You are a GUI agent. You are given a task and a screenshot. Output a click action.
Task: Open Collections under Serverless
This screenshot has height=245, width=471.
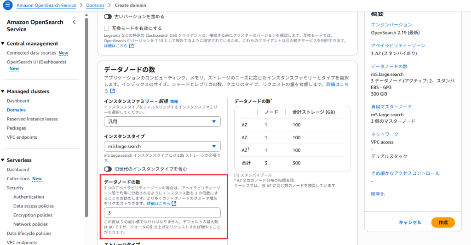[x=18, y=179]
